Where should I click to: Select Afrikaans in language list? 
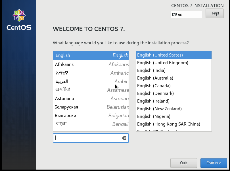pyautogui.click(x=91, y=64)
